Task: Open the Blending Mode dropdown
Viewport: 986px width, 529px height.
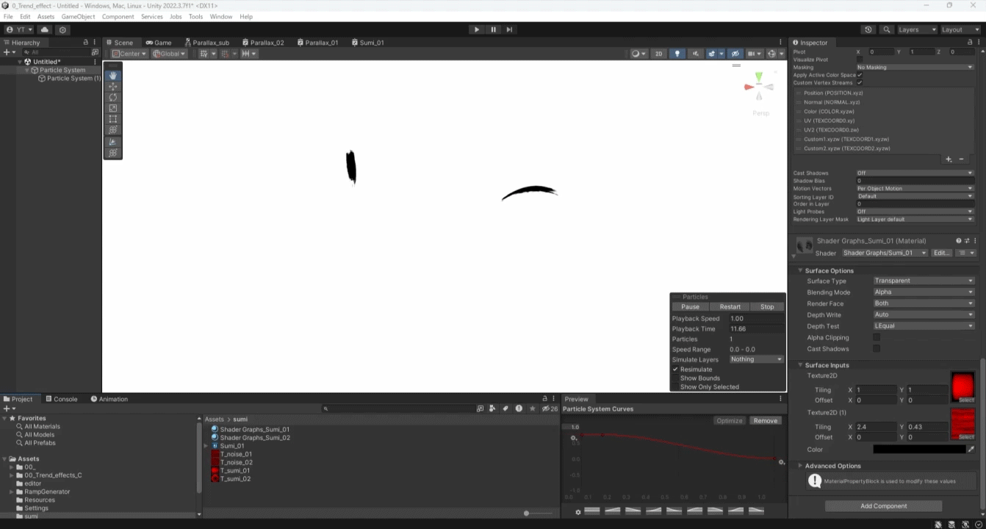Action: [x=924, y=292]
